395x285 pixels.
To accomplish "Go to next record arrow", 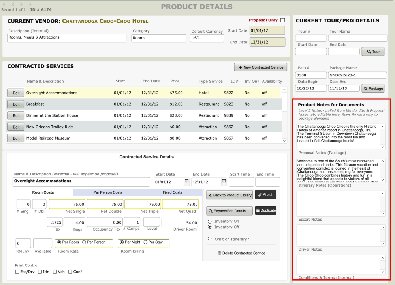I will click(22, 4).
